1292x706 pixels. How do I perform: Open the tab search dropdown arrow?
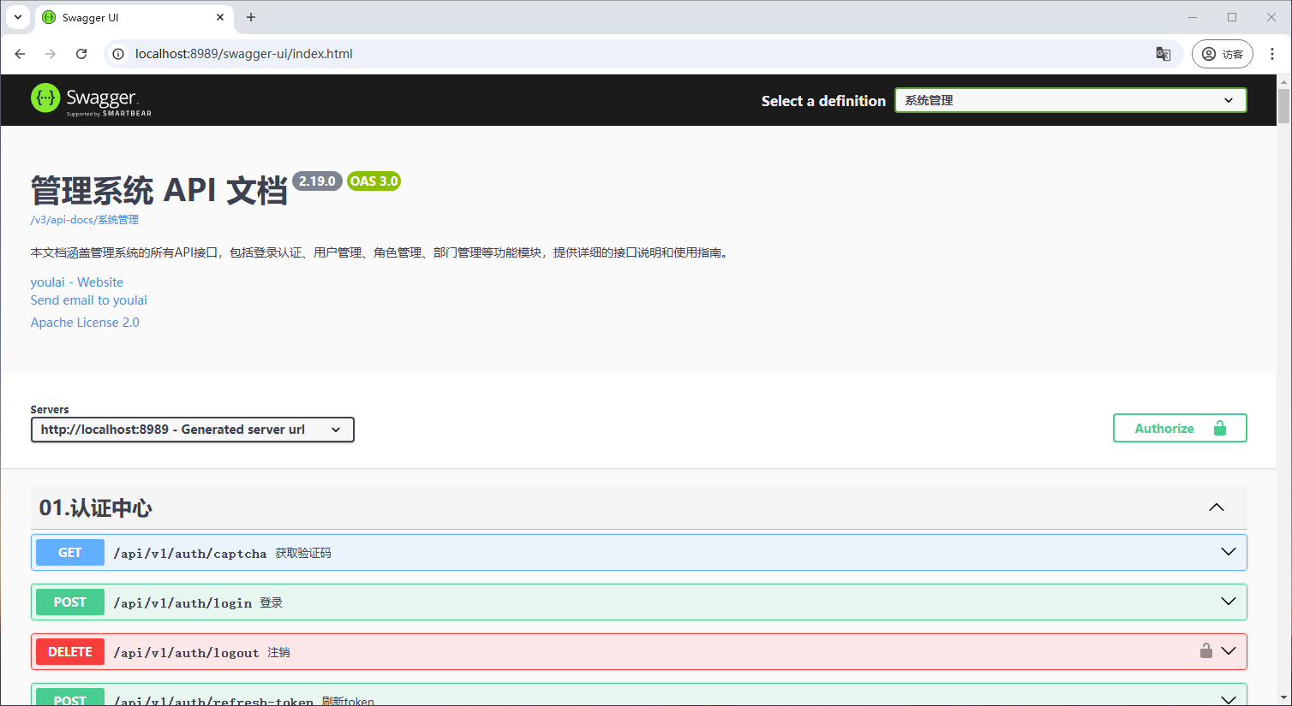[x=17, y=17]
